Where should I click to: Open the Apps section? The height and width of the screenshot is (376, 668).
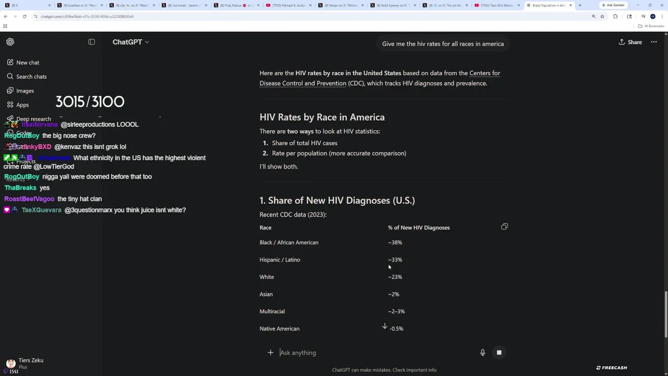tap(22, 105)
